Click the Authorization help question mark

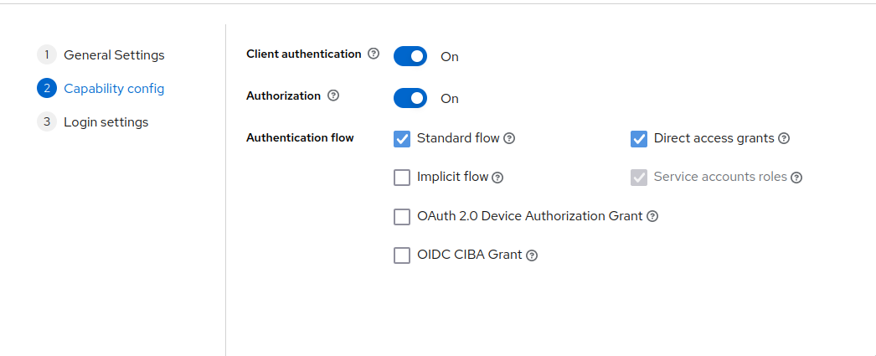click(333, 95)
